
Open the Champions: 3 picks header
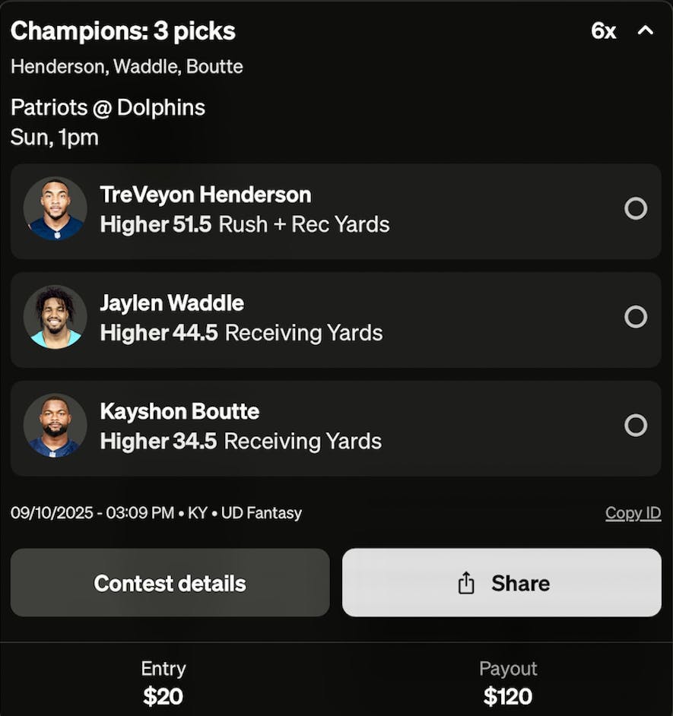click(123, 31)
